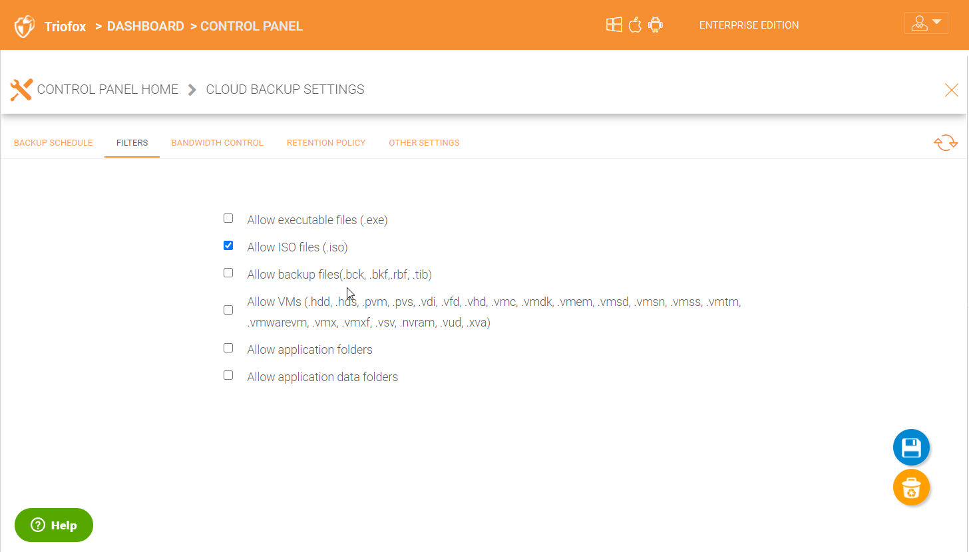This screenshot has width=969, height=552.
Task: Tick Allow backup files checkbox
Action: pos(228,273)
